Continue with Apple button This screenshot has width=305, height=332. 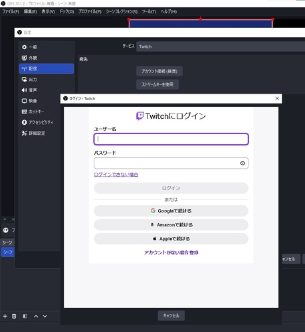171,238
